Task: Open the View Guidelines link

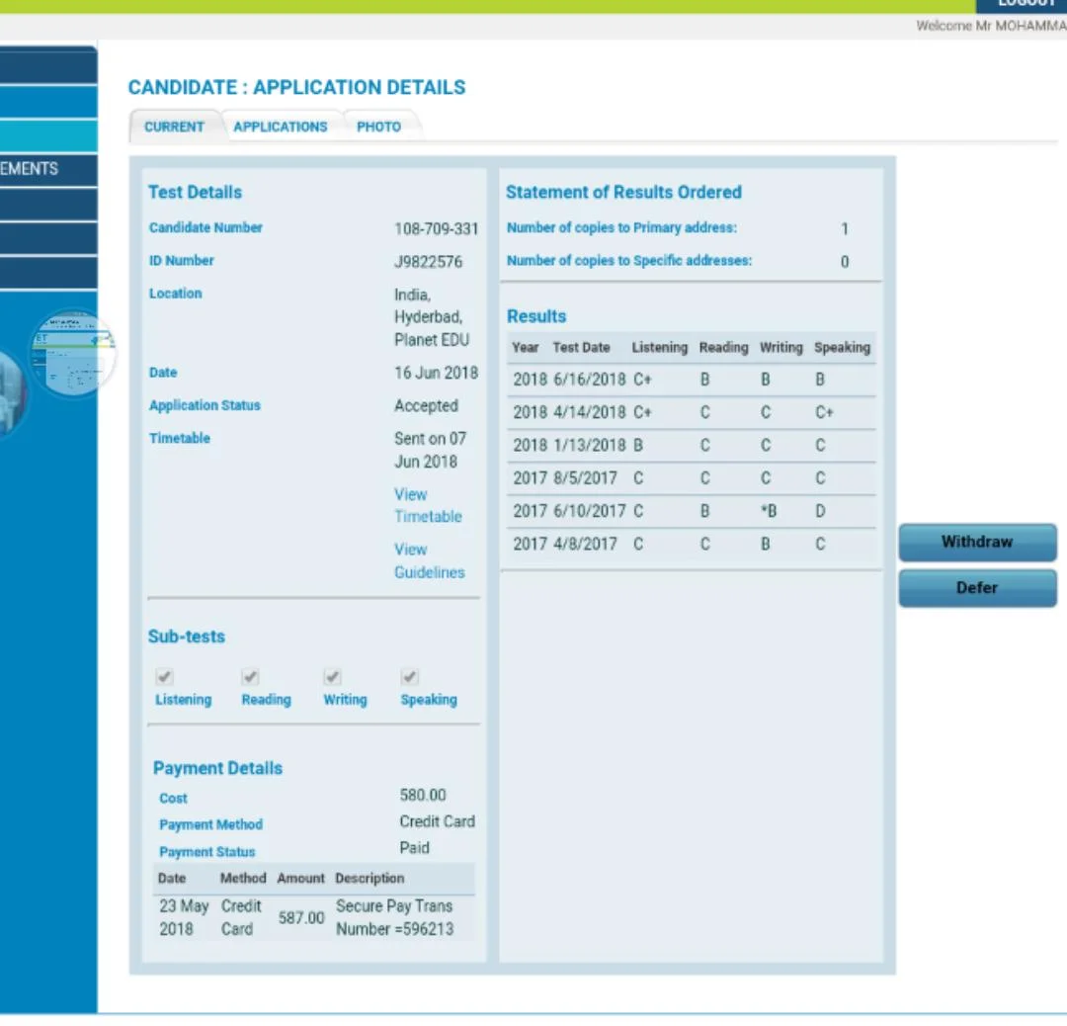Action: (429, 560)
